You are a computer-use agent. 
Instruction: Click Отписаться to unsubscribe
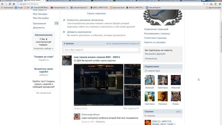click(x=151, y=58)
